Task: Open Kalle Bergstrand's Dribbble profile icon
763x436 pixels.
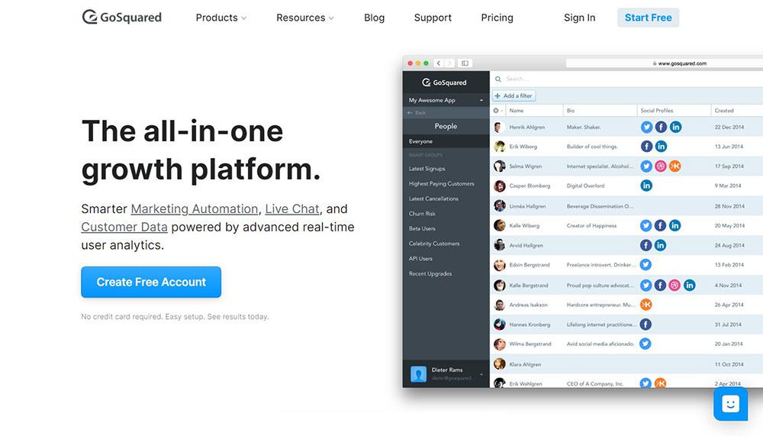Action: click(674, 285)
